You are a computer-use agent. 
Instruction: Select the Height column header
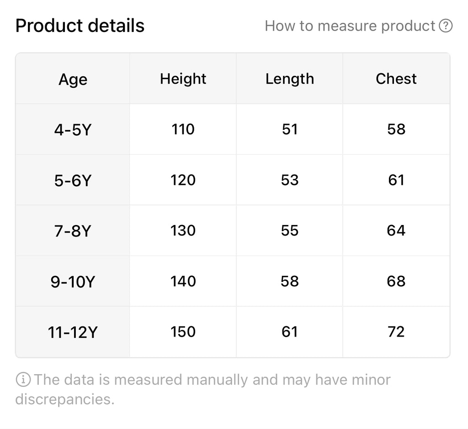click(183, 79)
